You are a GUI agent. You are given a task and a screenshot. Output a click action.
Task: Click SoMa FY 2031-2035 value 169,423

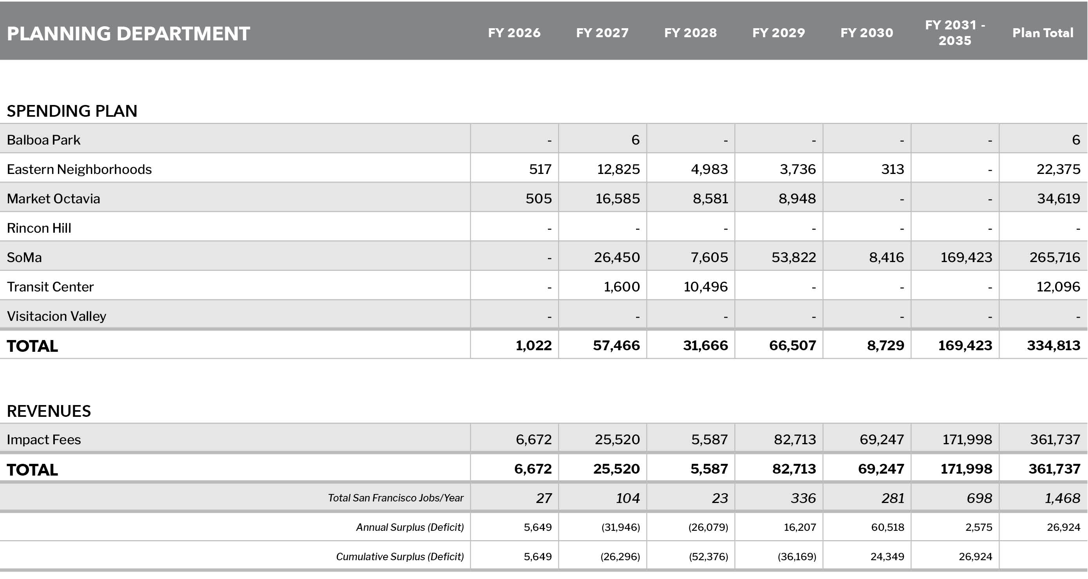[966, 257]
